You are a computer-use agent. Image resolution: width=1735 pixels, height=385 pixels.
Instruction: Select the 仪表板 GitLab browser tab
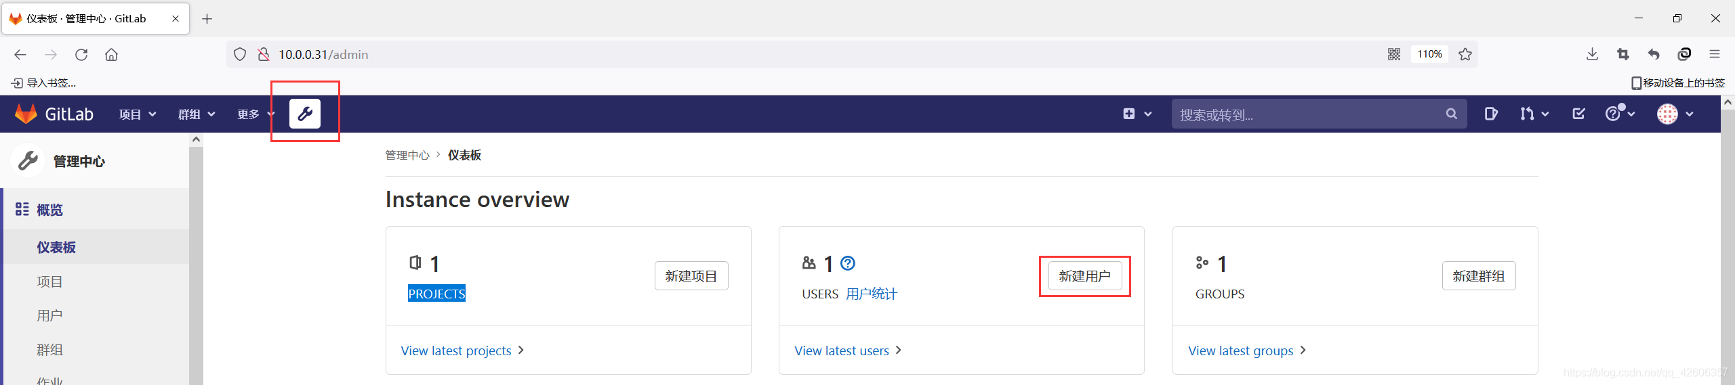pos(96,19)
